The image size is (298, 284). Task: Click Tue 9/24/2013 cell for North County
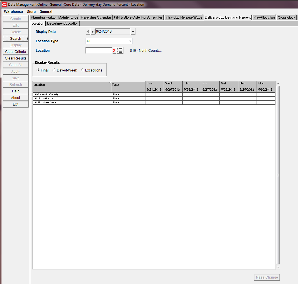click(155, 94)
